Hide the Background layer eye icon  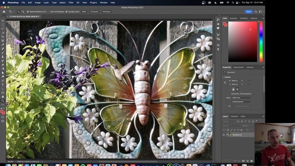tap(224, 135)
